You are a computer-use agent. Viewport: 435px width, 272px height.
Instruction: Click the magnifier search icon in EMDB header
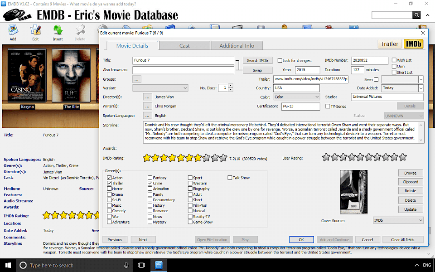pos(416,15)
